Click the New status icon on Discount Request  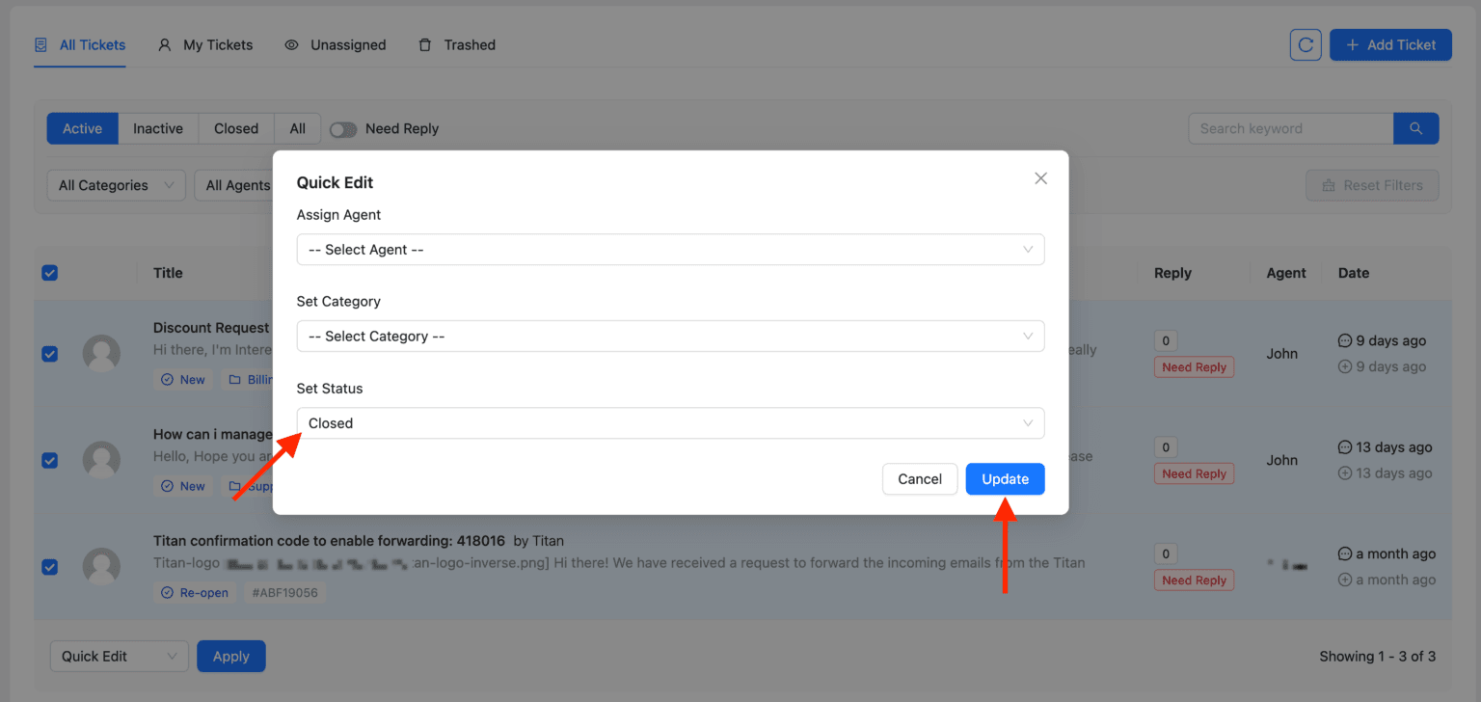166,379
